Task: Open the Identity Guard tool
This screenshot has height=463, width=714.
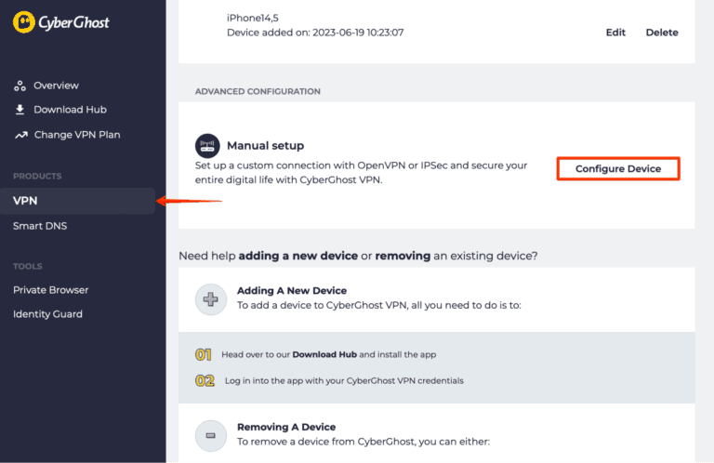Action: [47, 314]
